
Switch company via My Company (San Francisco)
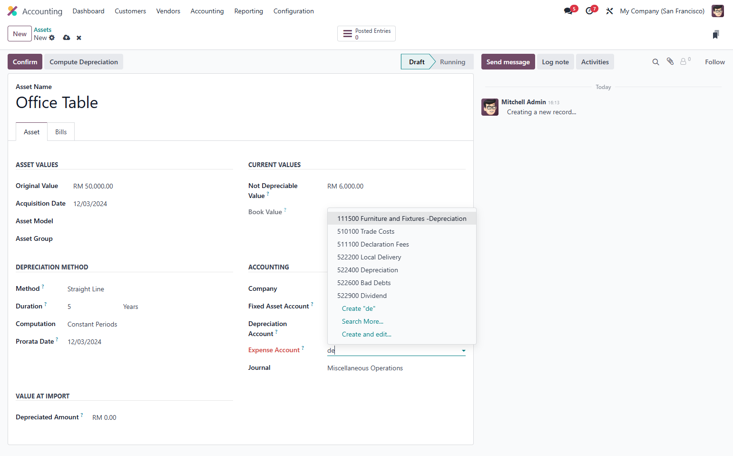662,11
